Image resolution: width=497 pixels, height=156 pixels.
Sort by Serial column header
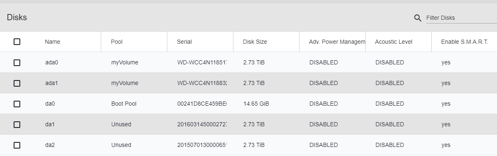point(184,42)
